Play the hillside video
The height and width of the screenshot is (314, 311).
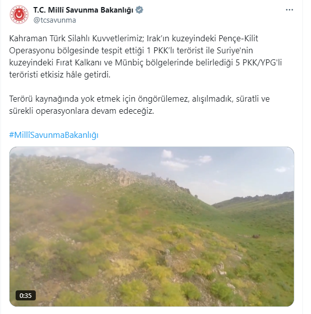pyautogui.click(x=152, y=226)
